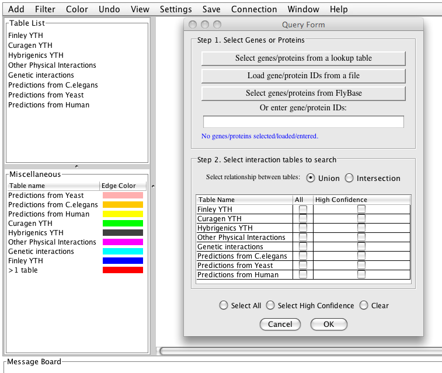This screenshot has height=373, width=442.
Task: Check All box for Predictions from C.elegans
Action: point(303,256)
